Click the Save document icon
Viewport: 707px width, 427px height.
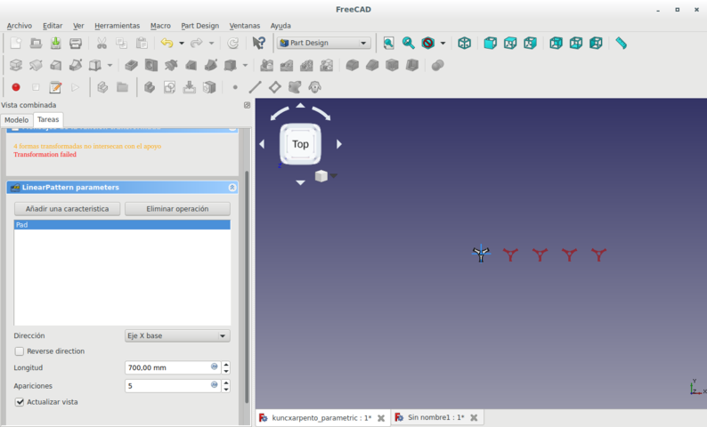(x=55, y=43)
